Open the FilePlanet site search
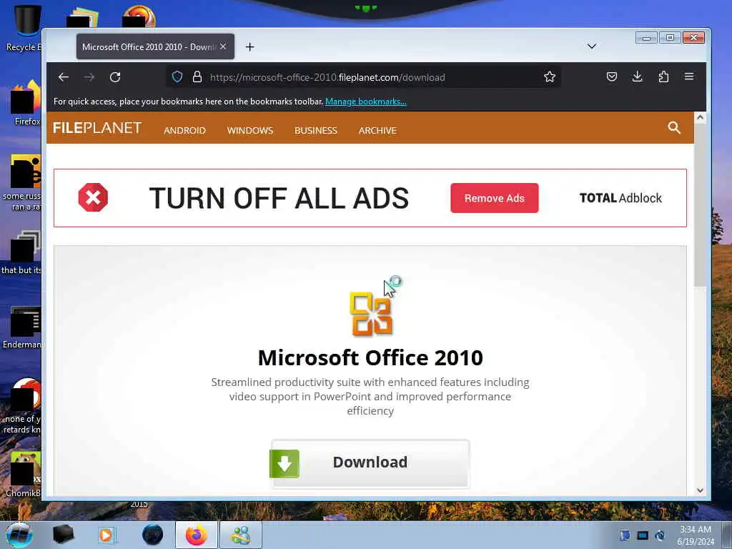 pos(673,127)
